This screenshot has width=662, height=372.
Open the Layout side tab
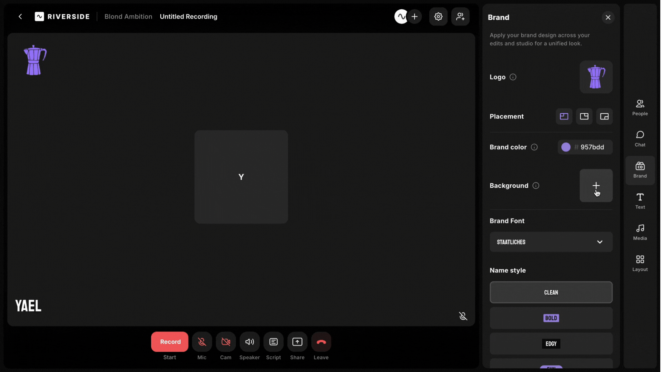click(640, 263)
